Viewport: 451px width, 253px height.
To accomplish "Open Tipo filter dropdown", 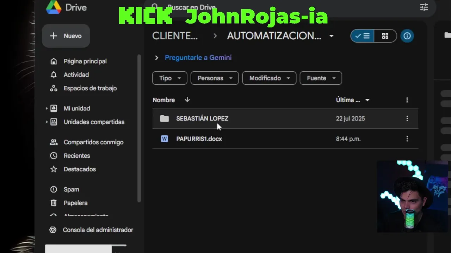I will 169,78.
